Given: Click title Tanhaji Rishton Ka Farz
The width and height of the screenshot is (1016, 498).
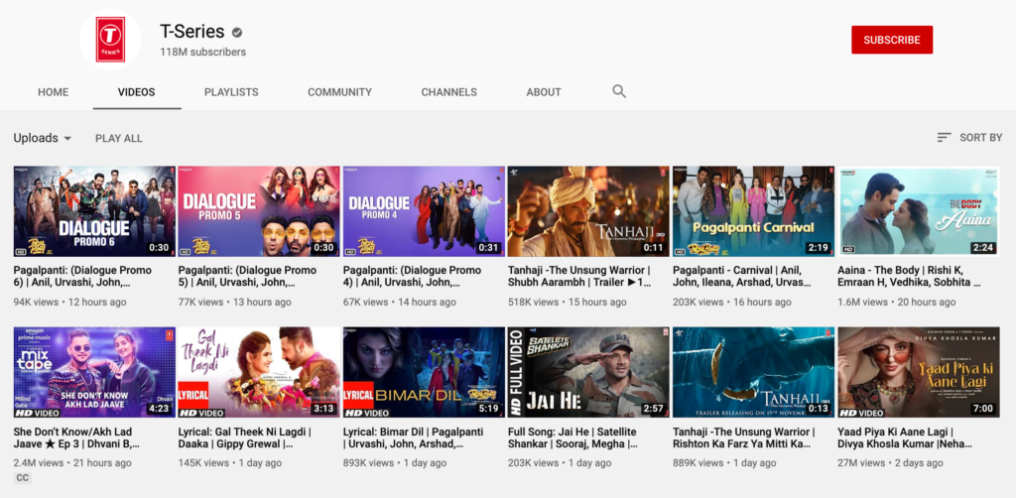Looking at the screenshot, I should pos(744,437).
